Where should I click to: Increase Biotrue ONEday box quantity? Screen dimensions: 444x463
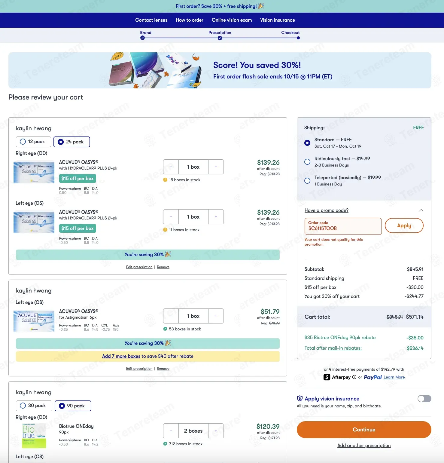(216, 431)
